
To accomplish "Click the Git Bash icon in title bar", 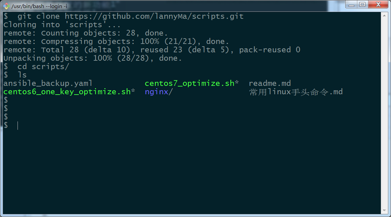I will 6,6.
